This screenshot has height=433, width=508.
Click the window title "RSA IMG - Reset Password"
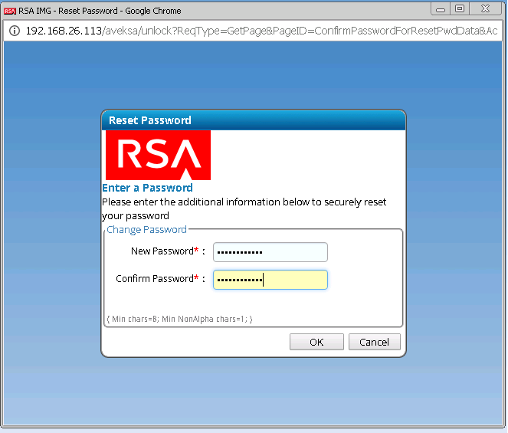[x=100, y=11]
